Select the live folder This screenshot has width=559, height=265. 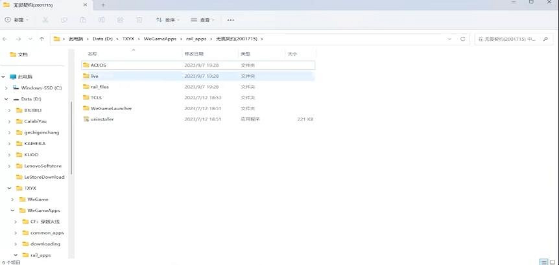coord(198,76)
